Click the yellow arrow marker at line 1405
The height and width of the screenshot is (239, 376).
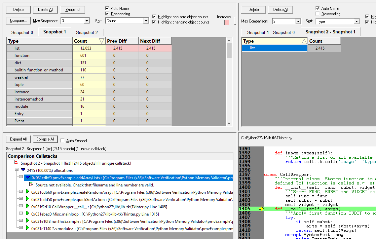coord(261,209)
